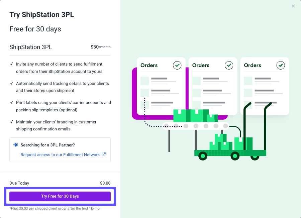301x218 pixels.
Task: Select the green checkmark on the rightmost Orders card
Action: 281,65
